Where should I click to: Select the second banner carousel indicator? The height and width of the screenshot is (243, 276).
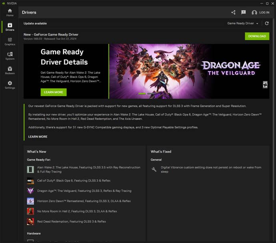[151, 93]
